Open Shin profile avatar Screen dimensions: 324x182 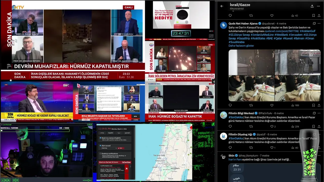coord(224,157)
